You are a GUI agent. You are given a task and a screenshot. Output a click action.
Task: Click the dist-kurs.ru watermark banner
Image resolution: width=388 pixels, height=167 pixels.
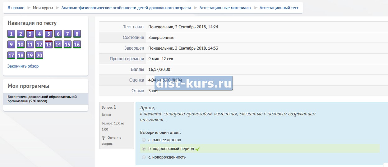[x=193, y=83]
